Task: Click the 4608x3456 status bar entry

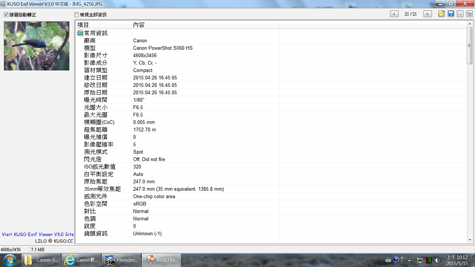Action: pyautogui.click(x=10, y=249)
